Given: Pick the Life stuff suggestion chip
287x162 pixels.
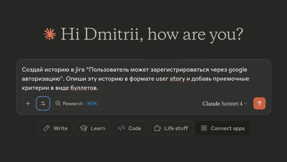Looking at the screenshot, I should coord(171,128).
